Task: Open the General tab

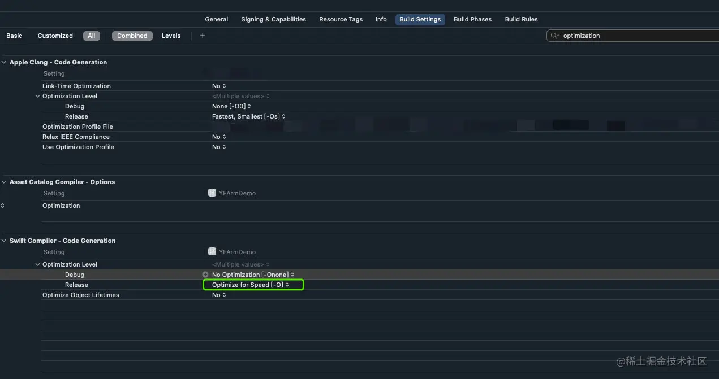Action: pyautogui.click(x=217, y=19)
